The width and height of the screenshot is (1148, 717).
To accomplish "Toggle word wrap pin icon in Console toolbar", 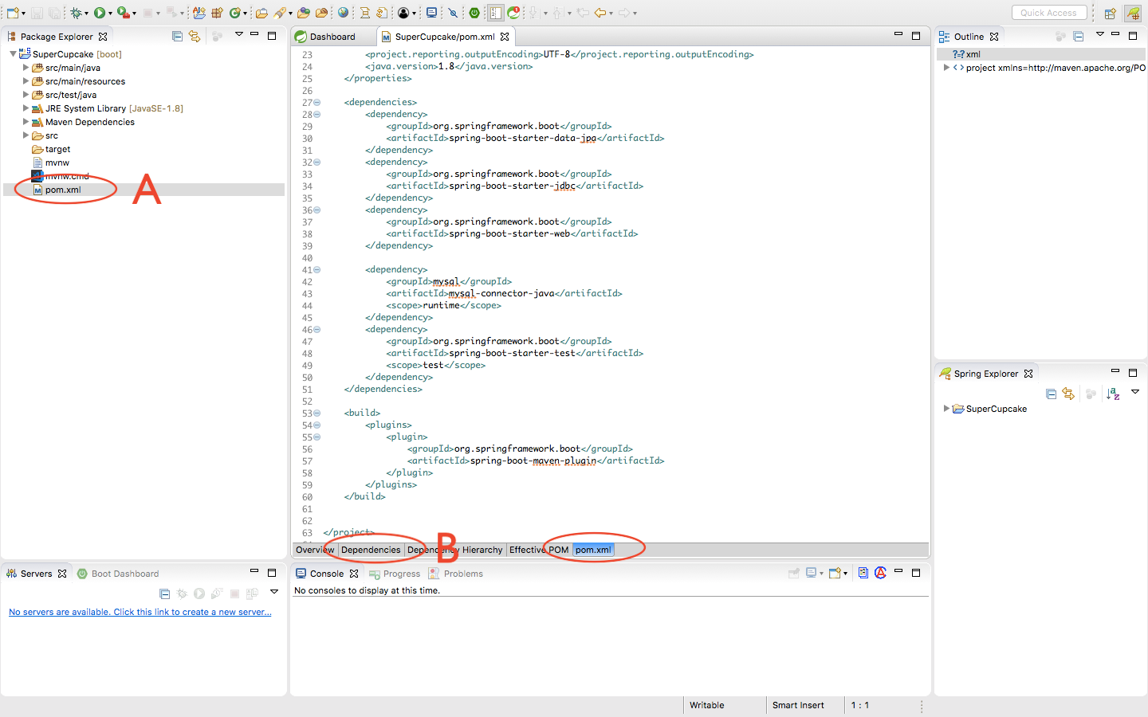I will [793, 573].
